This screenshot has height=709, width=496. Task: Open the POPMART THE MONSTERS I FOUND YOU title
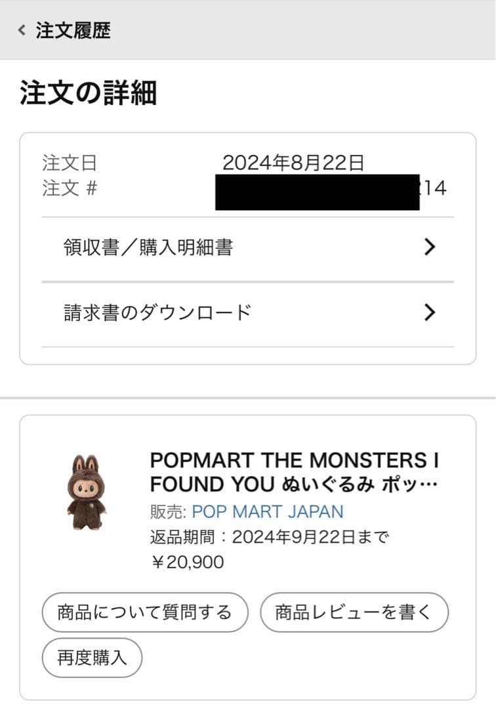coord(294,472)
